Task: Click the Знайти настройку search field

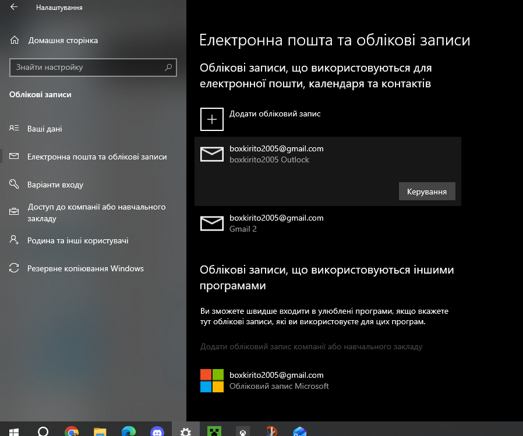Action: pos(93,68)
